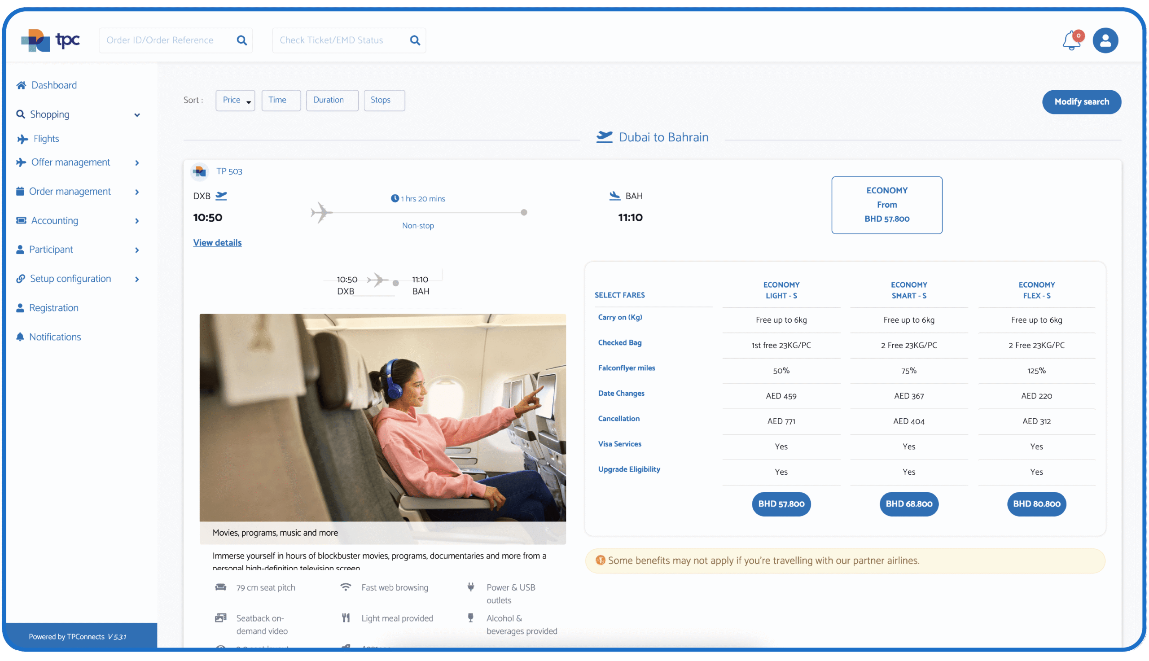Sort results by Duration
1149x661 pixels.
click(332, 101)
